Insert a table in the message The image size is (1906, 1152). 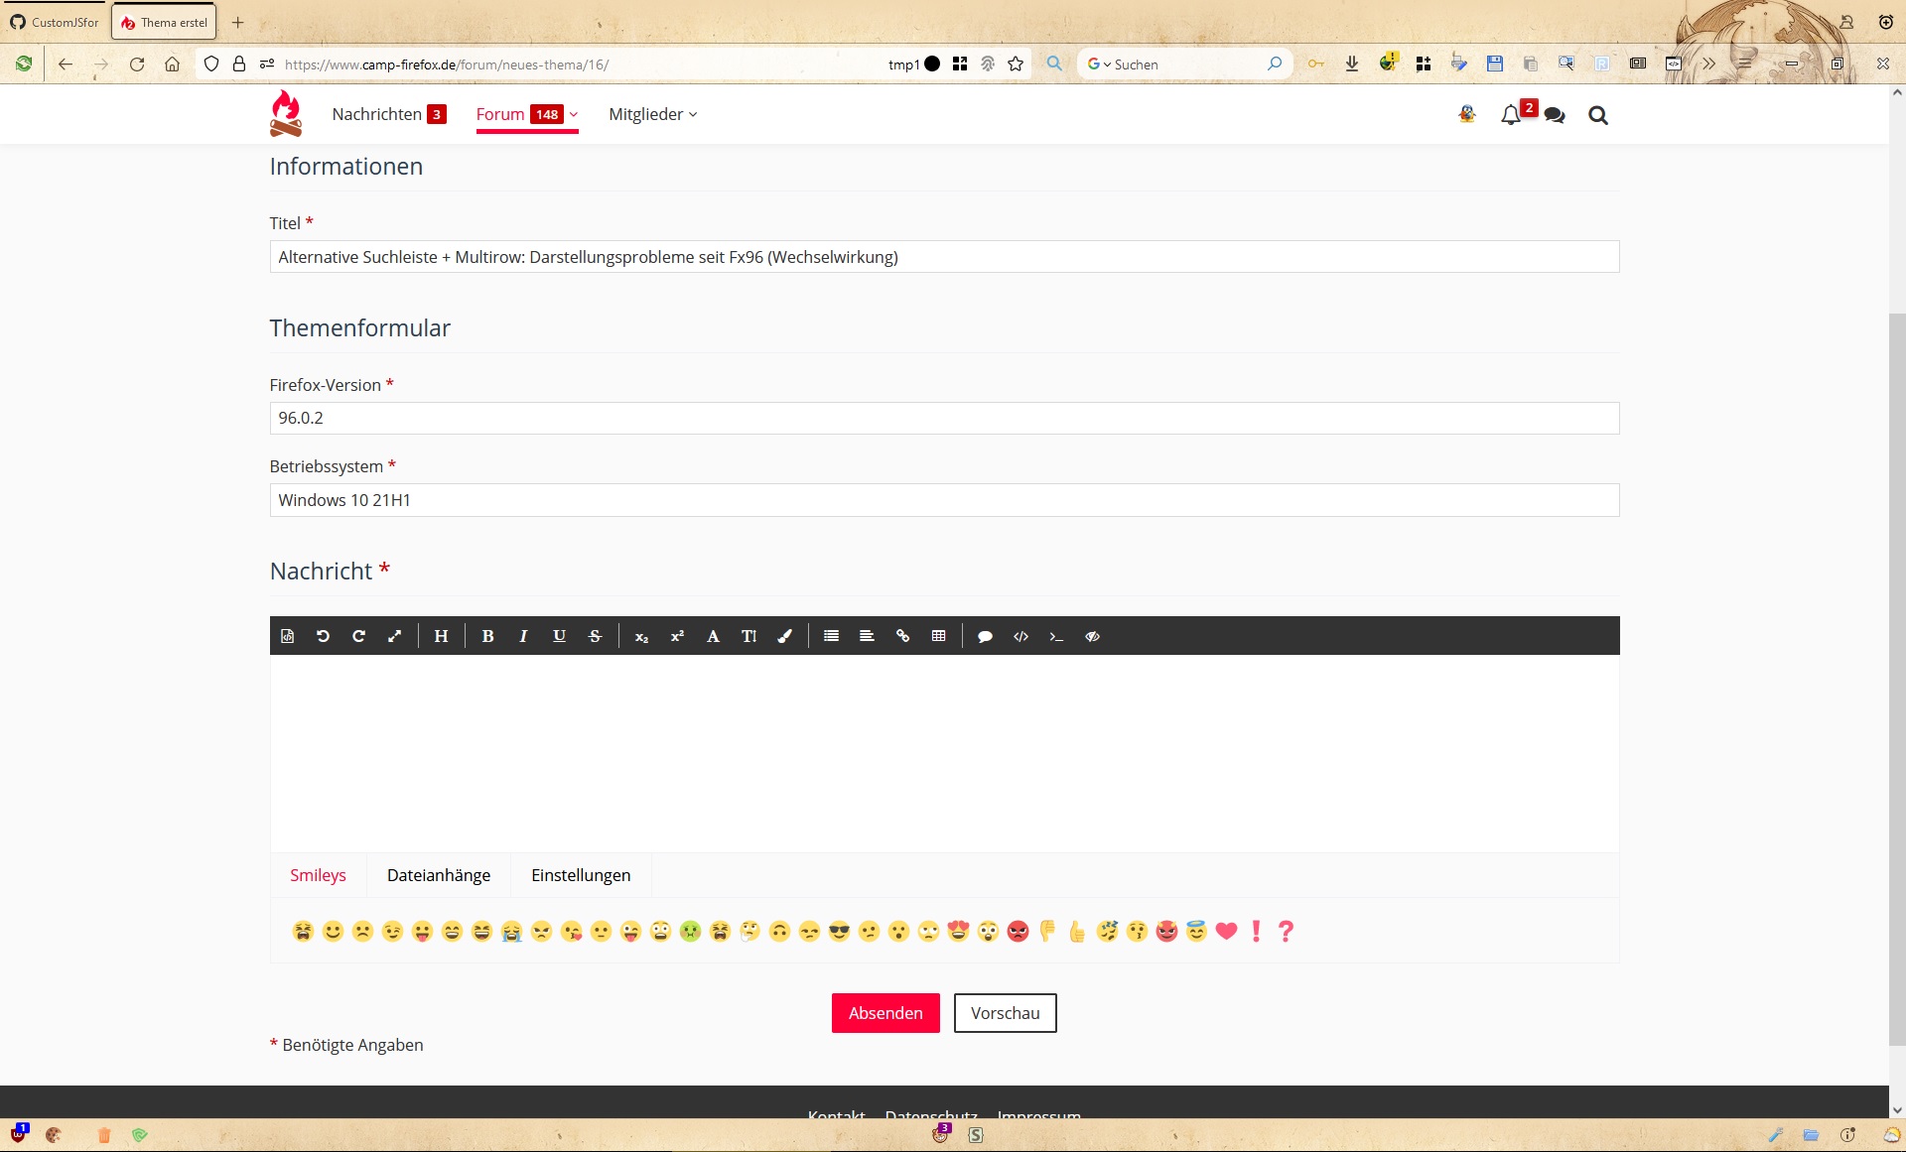[x=938, y=636]
